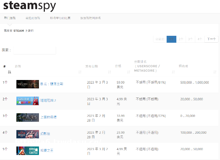Open the Phantom Brigade game thumbnail

point(27,134)
